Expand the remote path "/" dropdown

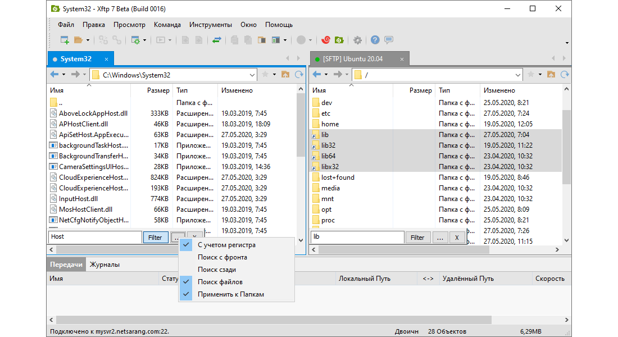click(x=518, y=75)
